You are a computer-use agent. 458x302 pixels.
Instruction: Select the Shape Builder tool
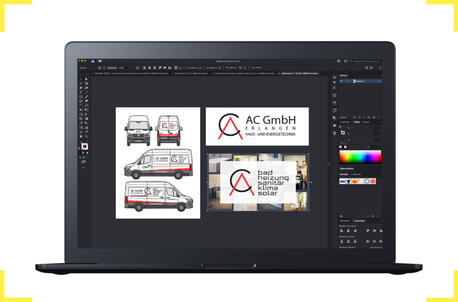click(x=81, y=114)
